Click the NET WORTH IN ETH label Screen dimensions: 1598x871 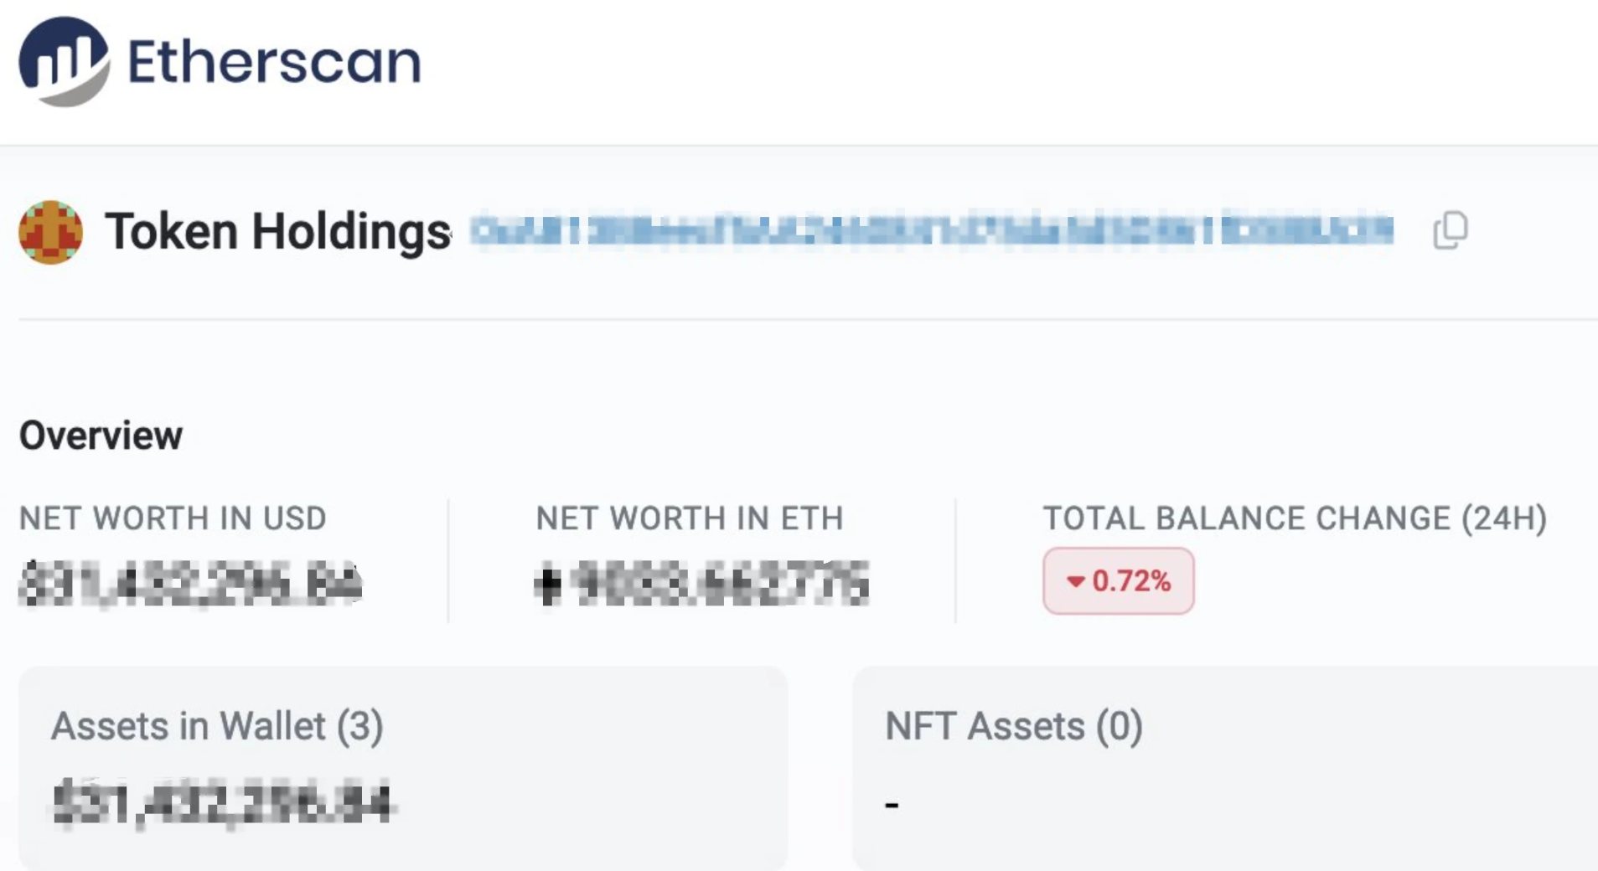(689, 518)
